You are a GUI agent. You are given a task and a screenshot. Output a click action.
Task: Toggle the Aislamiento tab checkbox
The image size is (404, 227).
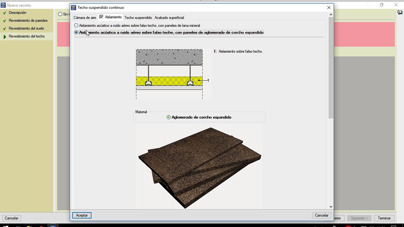tap(101, 17)
